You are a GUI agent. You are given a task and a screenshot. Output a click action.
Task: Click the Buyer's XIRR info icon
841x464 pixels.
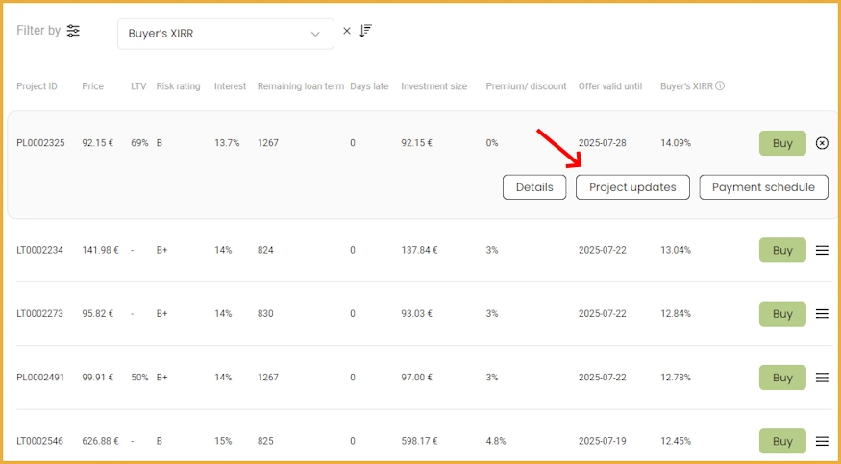(720, 86)
